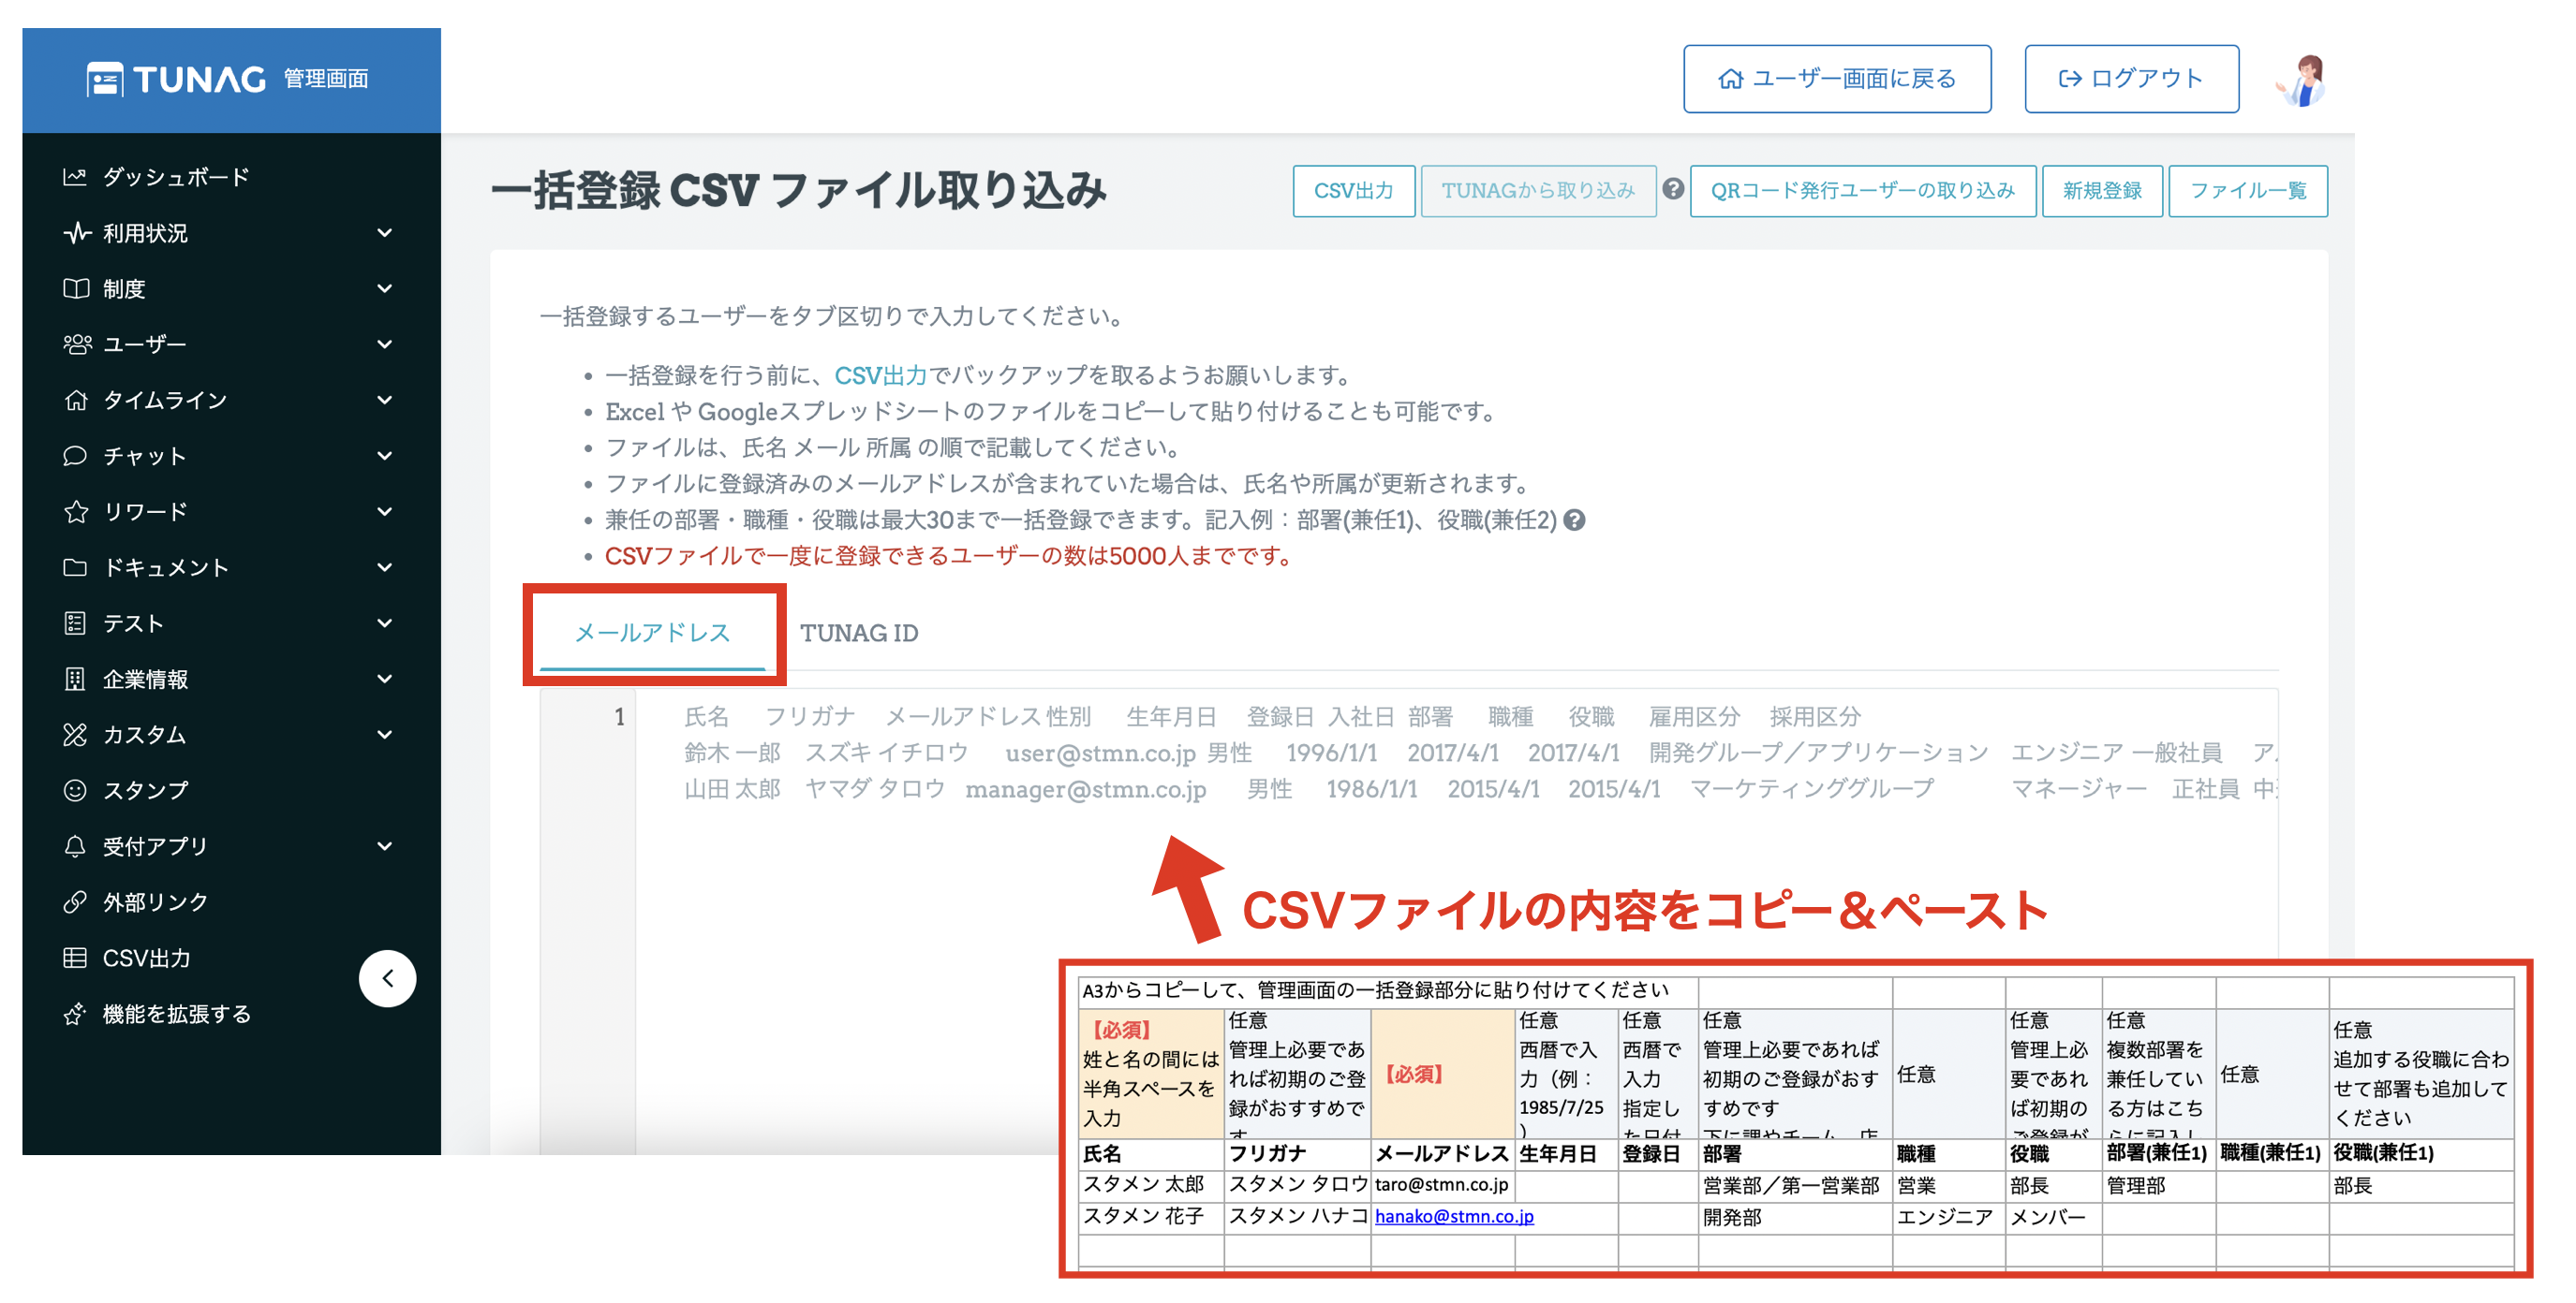Follow the CSV出力 link in instructions
The image size is (2576, 1303).
(880, 375)
